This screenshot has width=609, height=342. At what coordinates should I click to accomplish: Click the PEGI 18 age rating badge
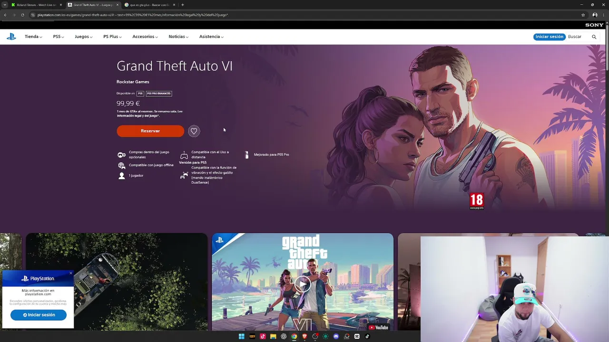point(476,201)
